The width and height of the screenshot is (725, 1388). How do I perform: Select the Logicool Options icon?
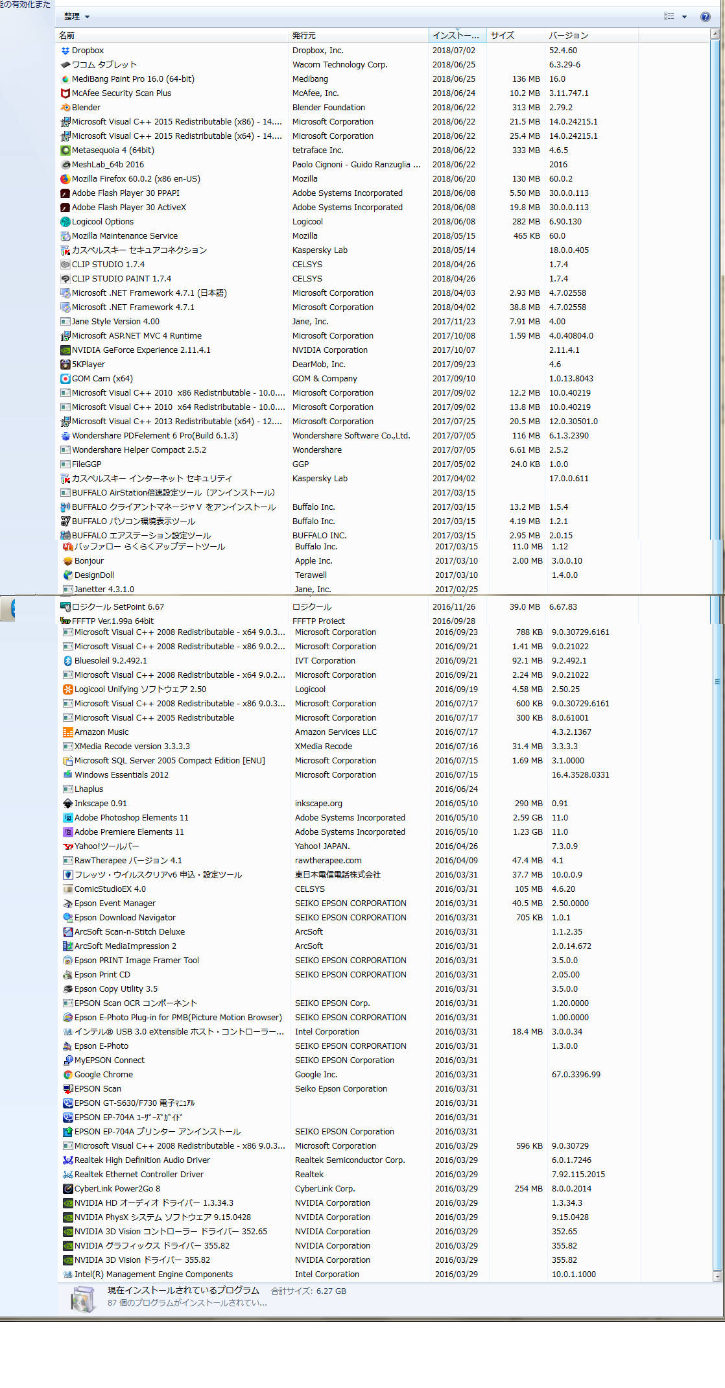(x=65, y=222)
